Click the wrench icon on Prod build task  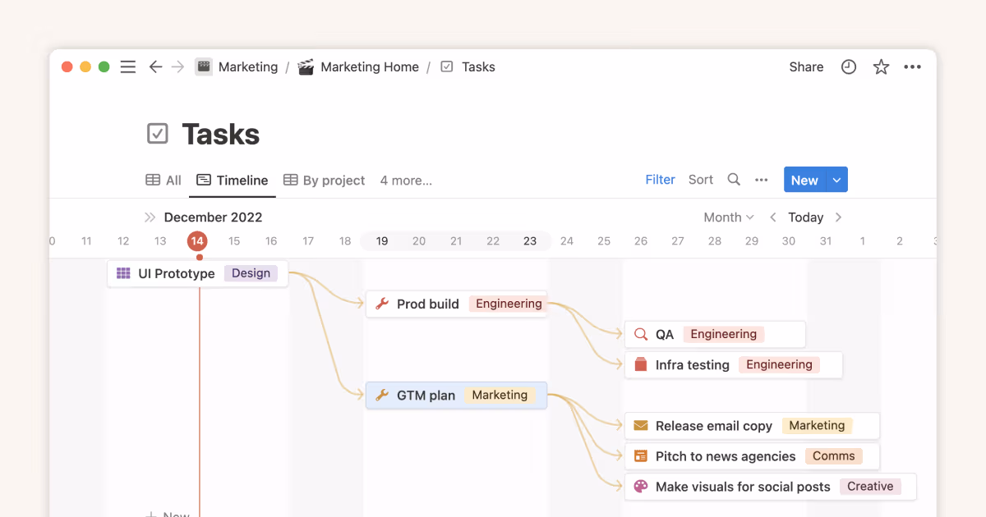381,304
